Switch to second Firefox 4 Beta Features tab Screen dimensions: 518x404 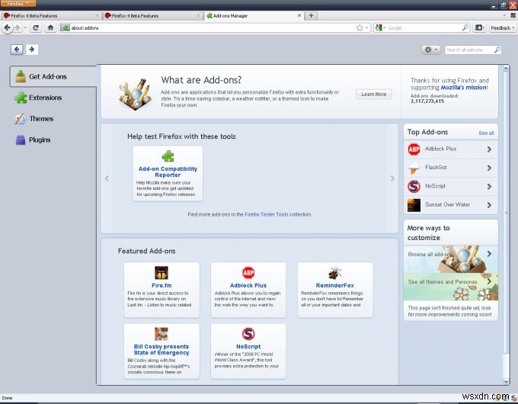click(152, 15)
